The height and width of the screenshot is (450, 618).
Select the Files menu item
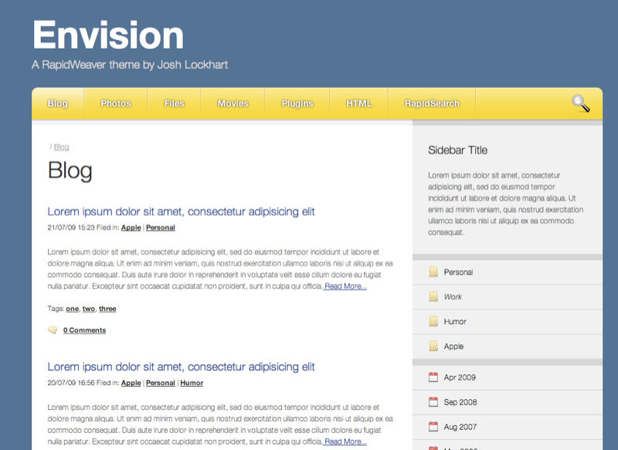click(174, 103)
